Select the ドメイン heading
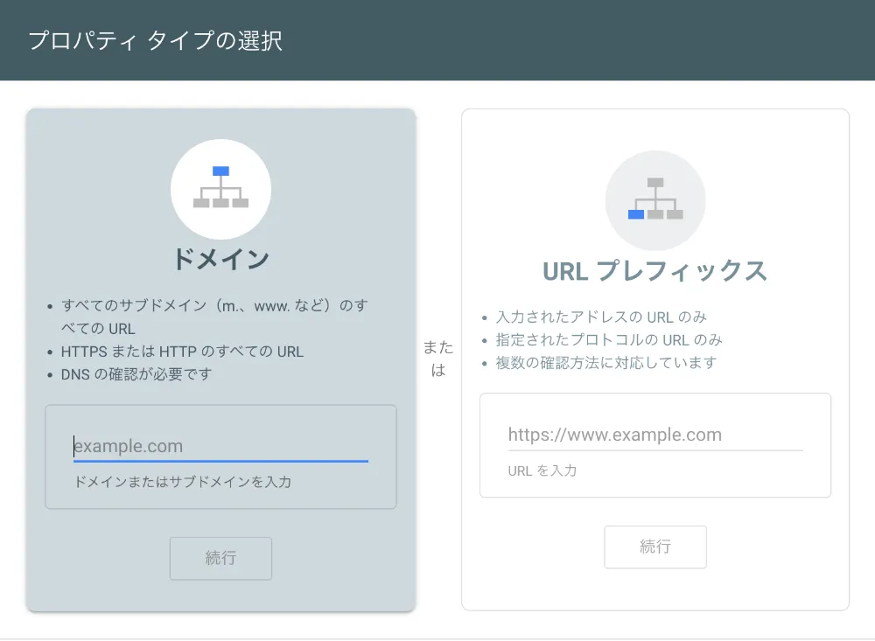Viewport: 875px width, 641px height. point(220,259)
